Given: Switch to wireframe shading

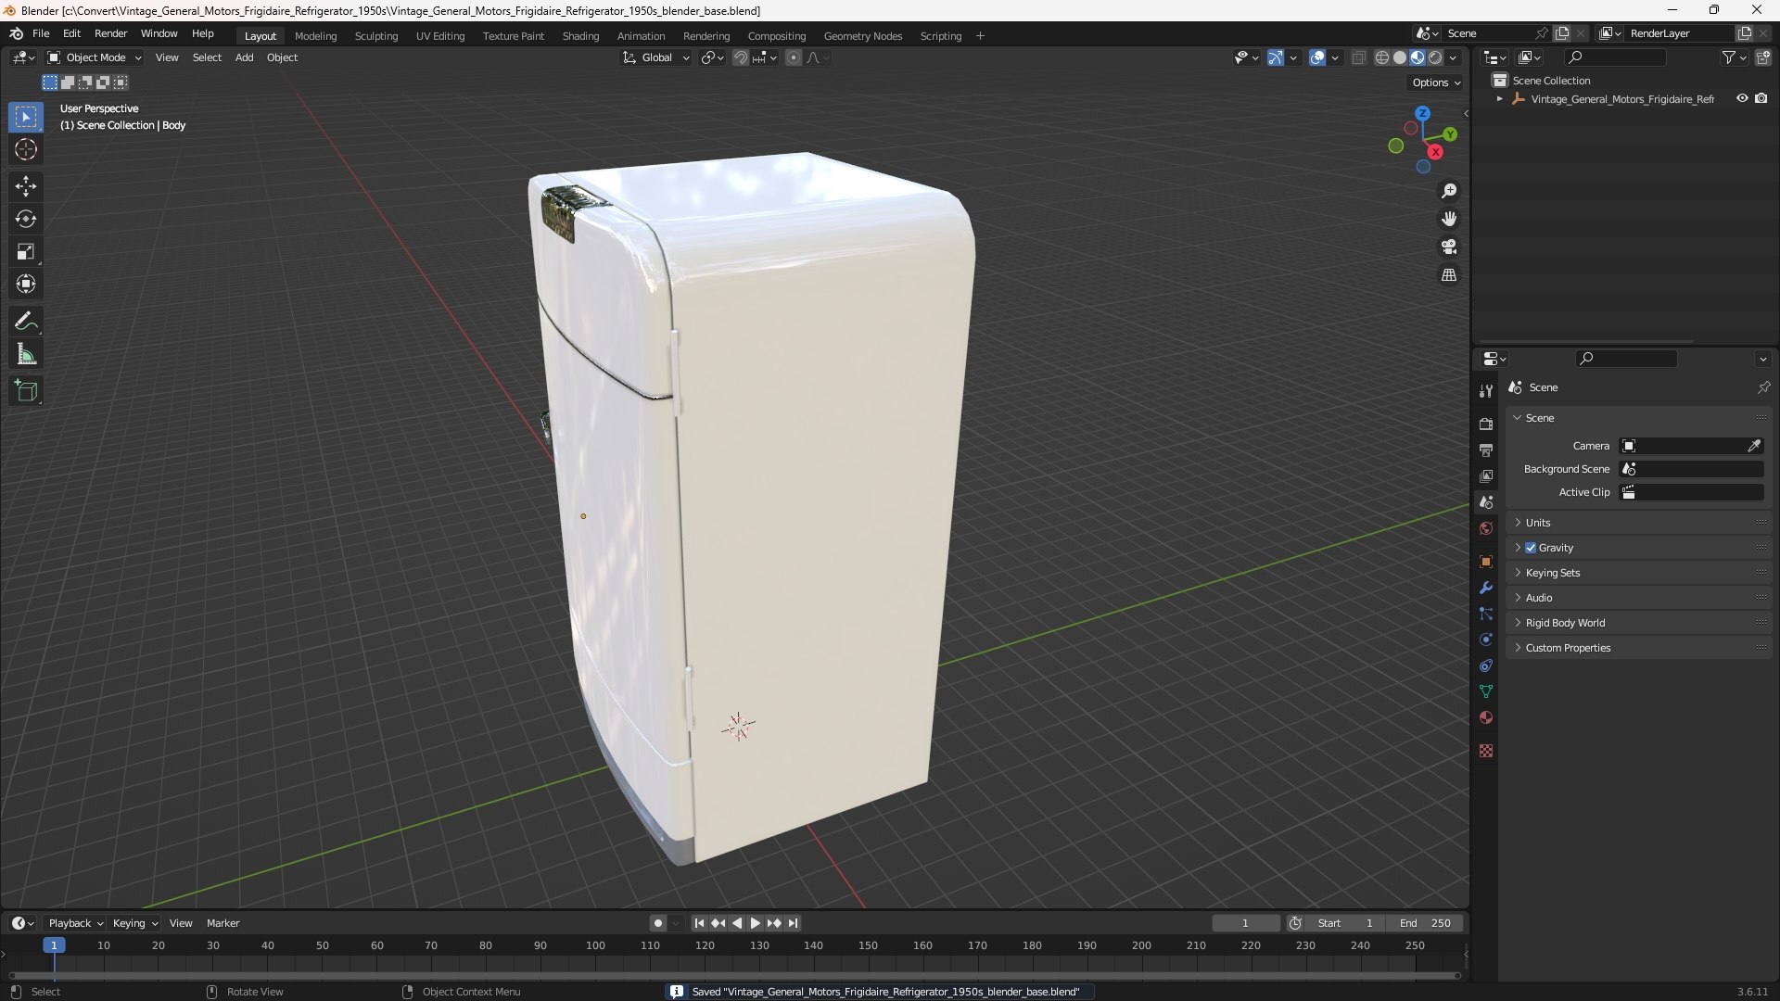Looking at the screenshot, I should coord(1382,57).
